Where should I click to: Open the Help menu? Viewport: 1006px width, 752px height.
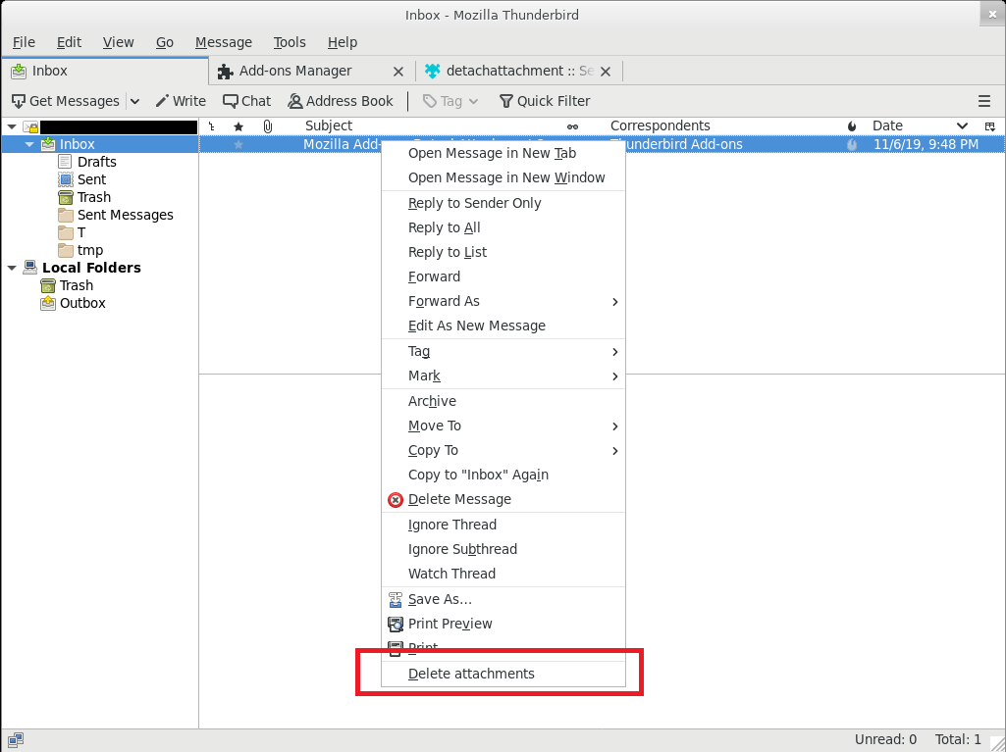pos(343,42)
